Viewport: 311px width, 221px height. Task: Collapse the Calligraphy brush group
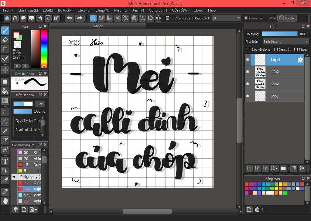14,177
